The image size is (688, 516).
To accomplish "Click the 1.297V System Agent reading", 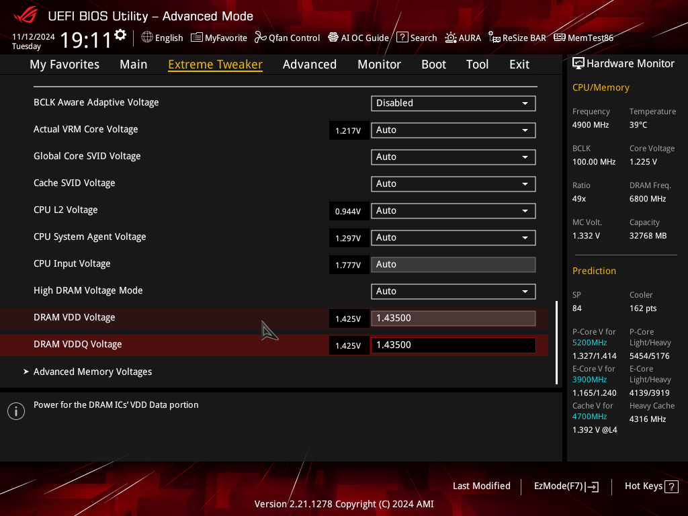I will (x=349, y=238).
